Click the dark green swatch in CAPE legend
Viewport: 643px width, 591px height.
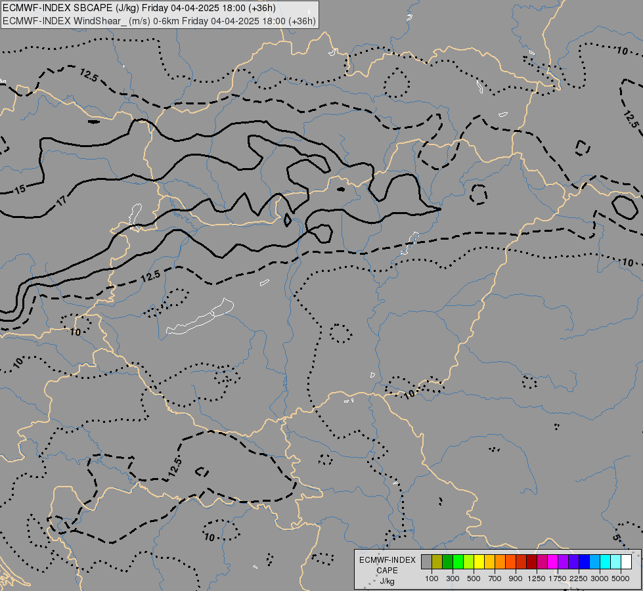(447, 562)
